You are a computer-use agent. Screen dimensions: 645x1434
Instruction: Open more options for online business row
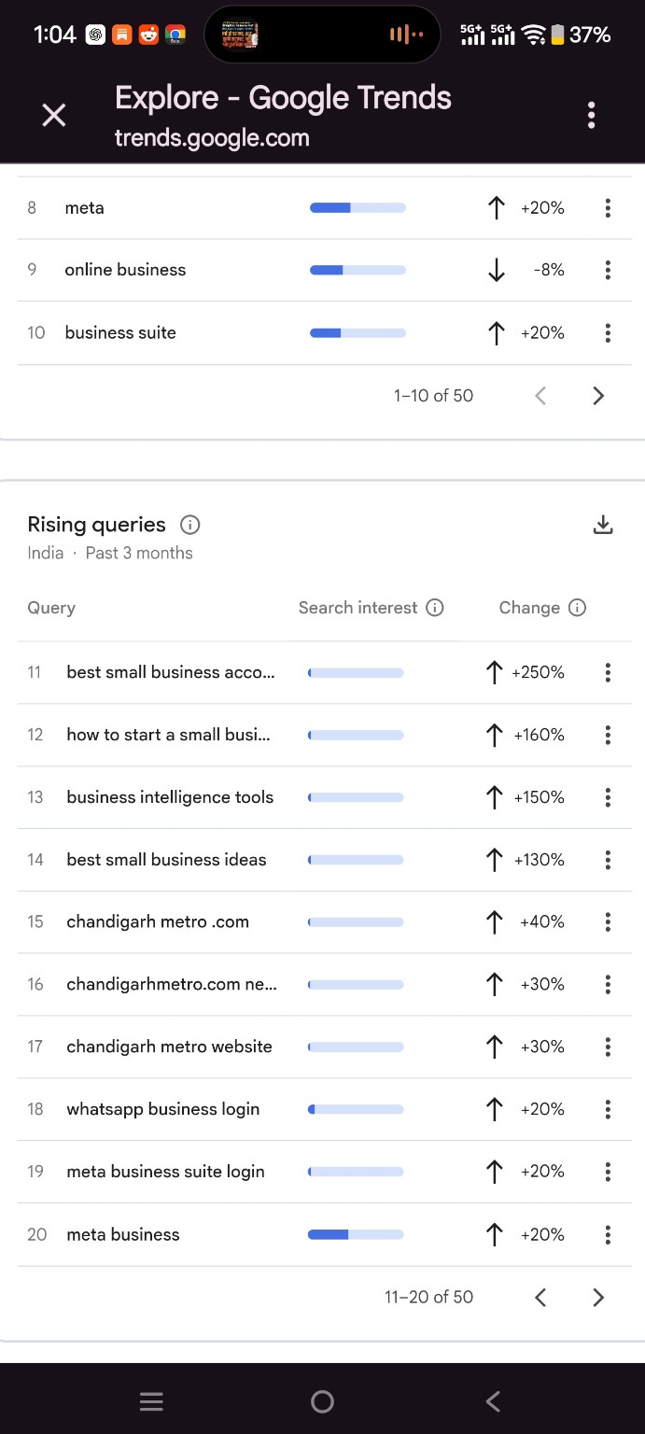608,270
